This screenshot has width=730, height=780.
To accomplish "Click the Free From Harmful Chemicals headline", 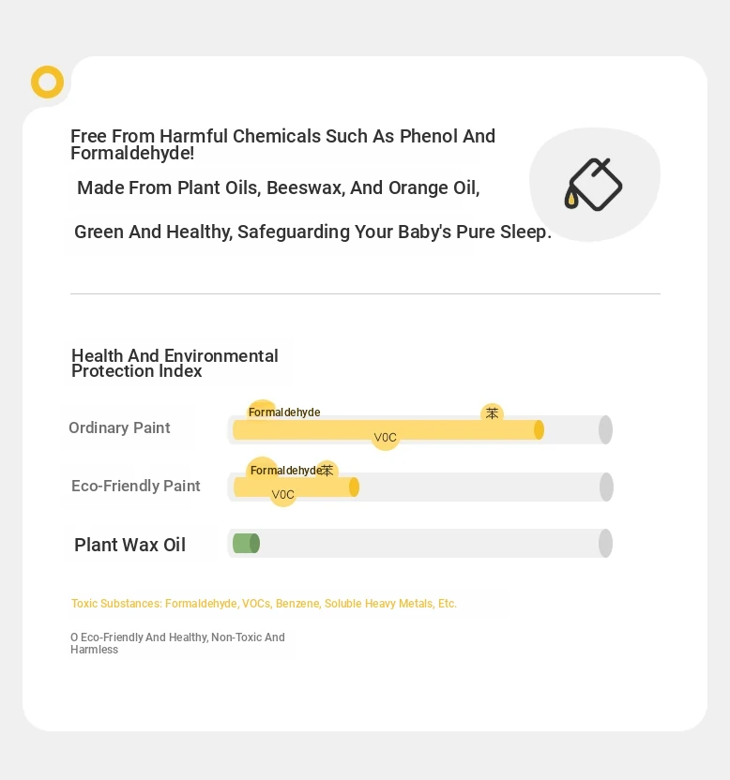I will [282, 144].
